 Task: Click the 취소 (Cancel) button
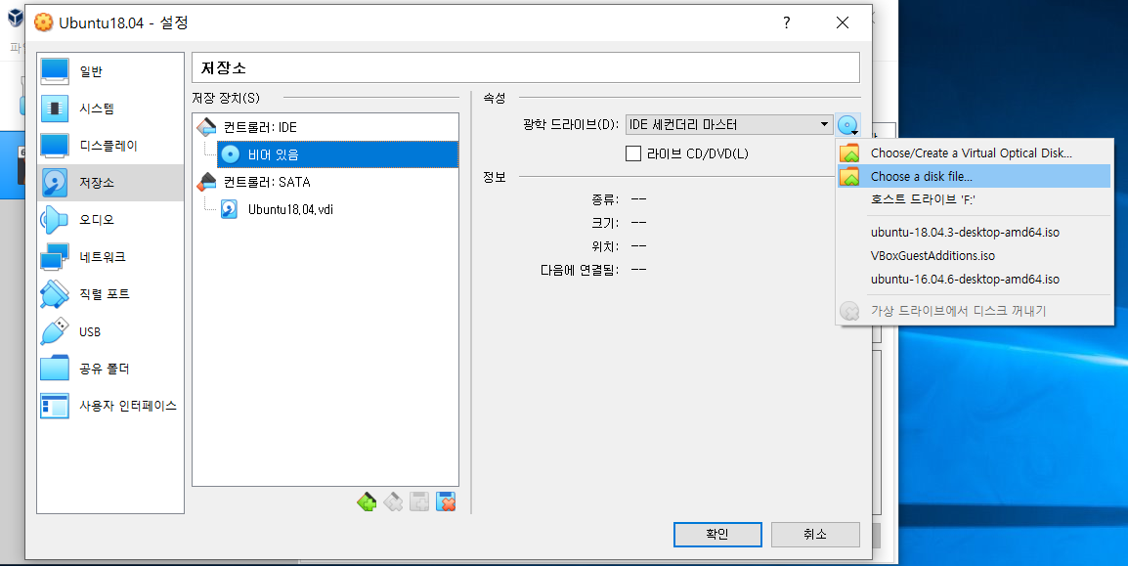click(815, 535)
